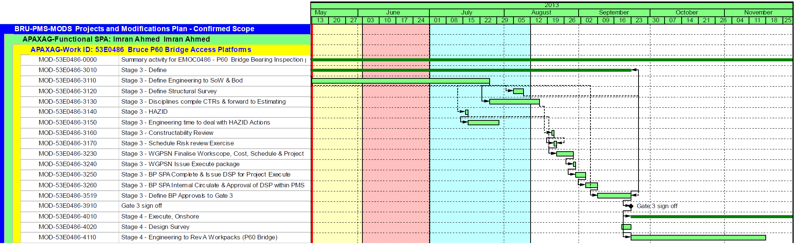This screenshot has height=249, width=797.
Task: Click the Stage 3 - HAZID activity name
Action: 158,112
